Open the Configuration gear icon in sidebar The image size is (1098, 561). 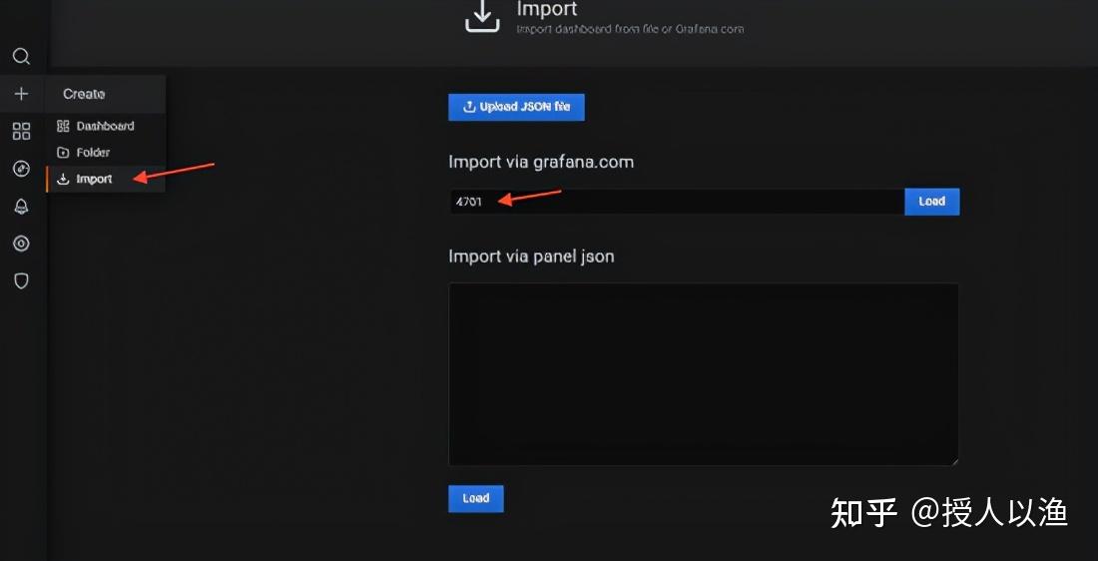click(22, 244)
